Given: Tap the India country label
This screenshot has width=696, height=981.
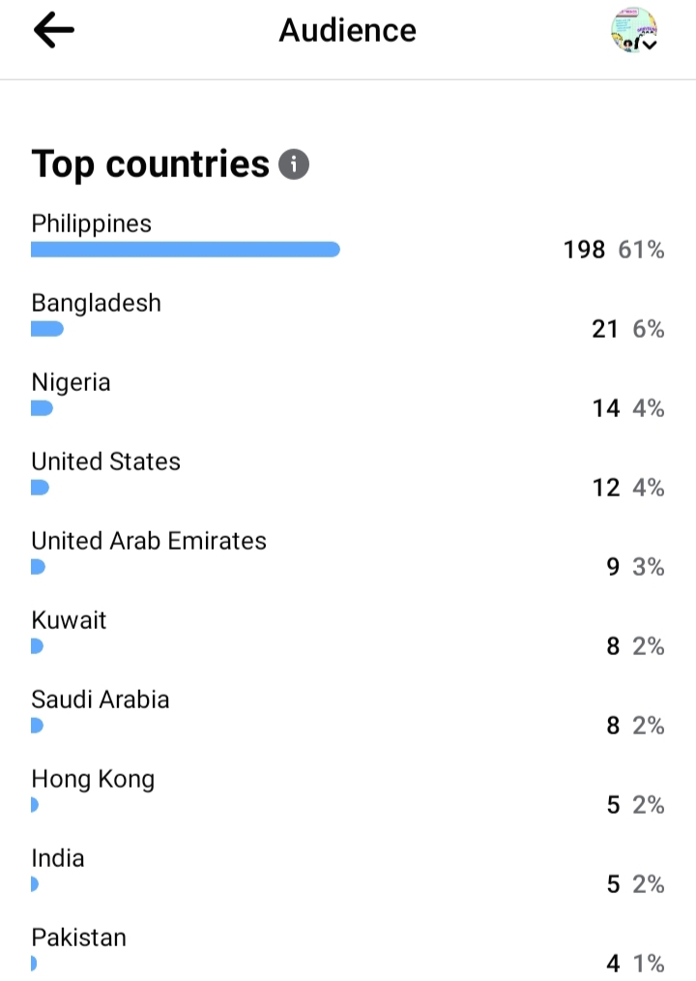Looking at the screenshot, I should 58,858.
